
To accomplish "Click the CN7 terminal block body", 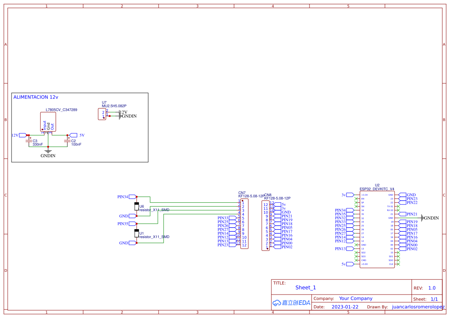I will tap(244, 224).
